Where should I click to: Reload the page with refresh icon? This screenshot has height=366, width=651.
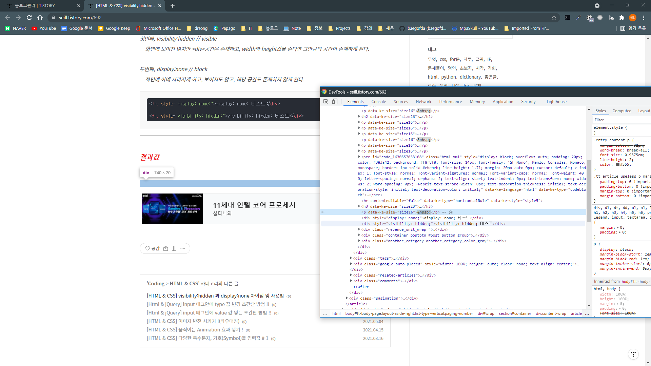[29, 18]
